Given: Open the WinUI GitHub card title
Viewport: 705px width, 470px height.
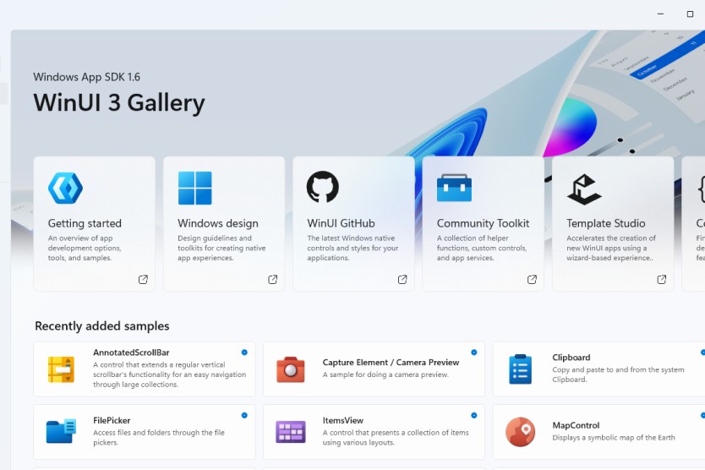Looking at the screenshot, I should [x=341, y=223].
